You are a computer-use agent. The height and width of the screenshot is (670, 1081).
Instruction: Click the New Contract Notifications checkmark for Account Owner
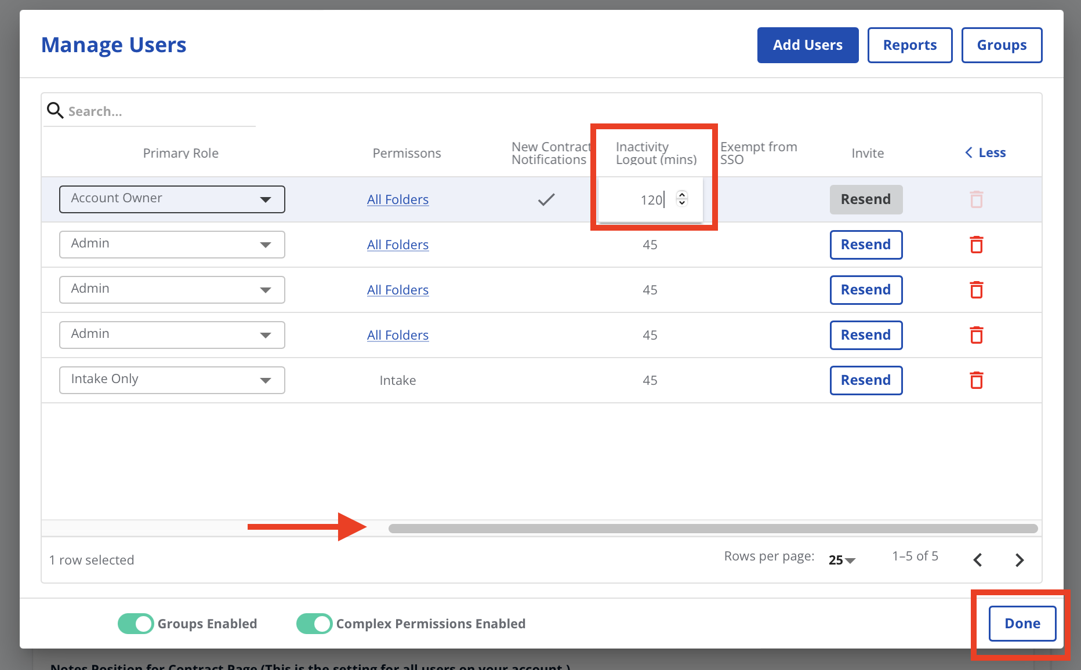[546, 199]
